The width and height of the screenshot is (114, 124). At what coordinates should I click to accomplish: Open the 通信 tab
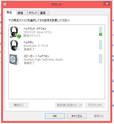[44, 13]
